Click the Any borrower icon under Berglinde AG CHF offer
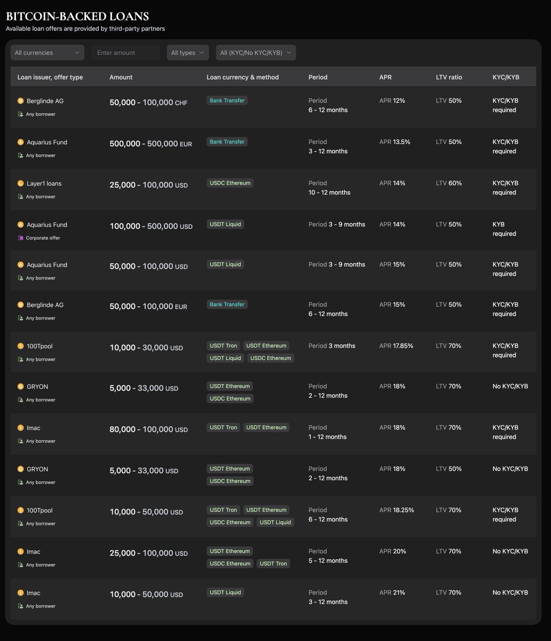 tap(20, 114)
